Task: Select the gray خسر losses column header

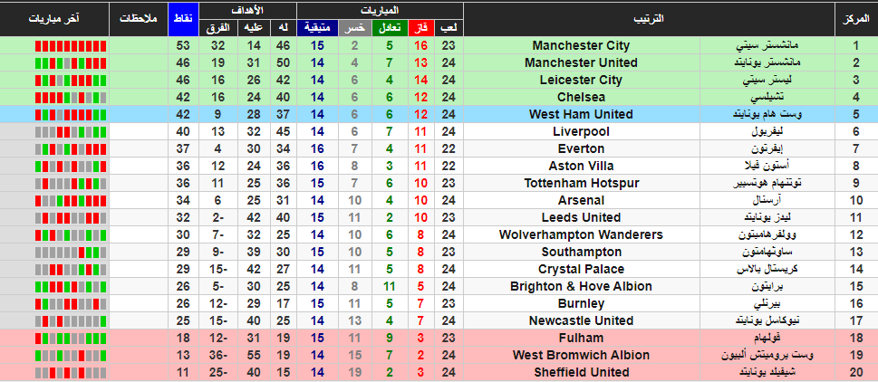Action: [x=354, y=28]
